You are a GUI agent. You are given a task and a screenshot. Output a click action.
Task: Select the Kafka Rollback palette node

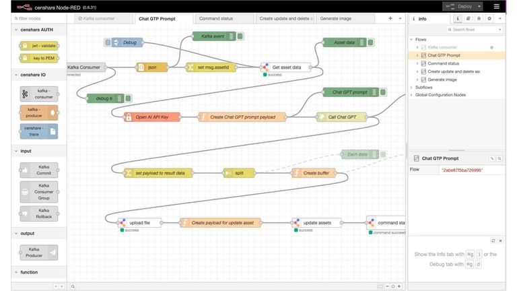click(x=39, y=214)
